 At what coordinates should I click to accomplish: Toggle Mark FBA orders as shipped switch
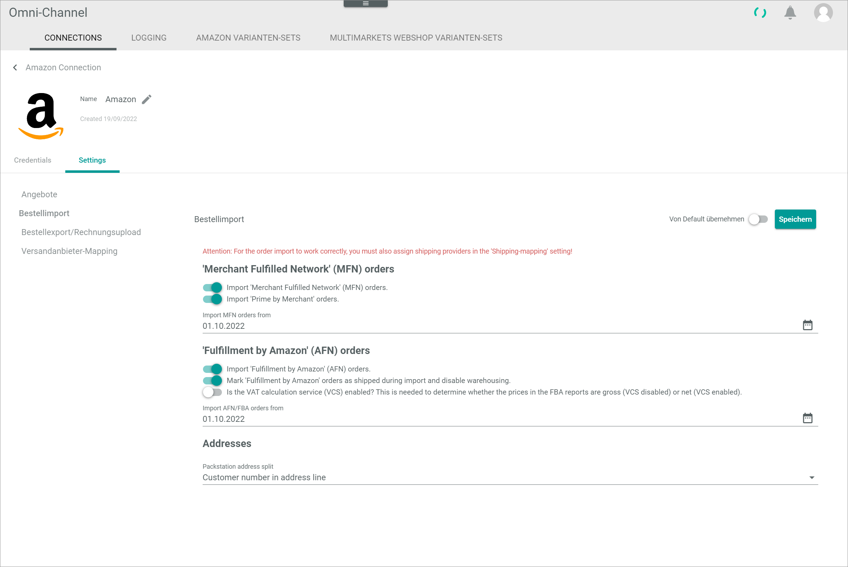(x=212, y=381)
